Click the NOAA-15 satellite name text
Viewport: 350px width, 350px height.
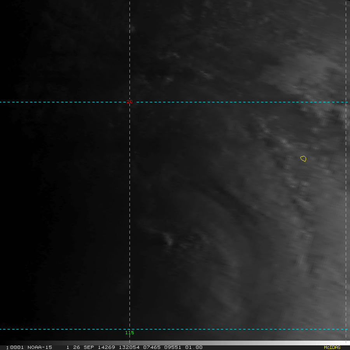point(40,347)
